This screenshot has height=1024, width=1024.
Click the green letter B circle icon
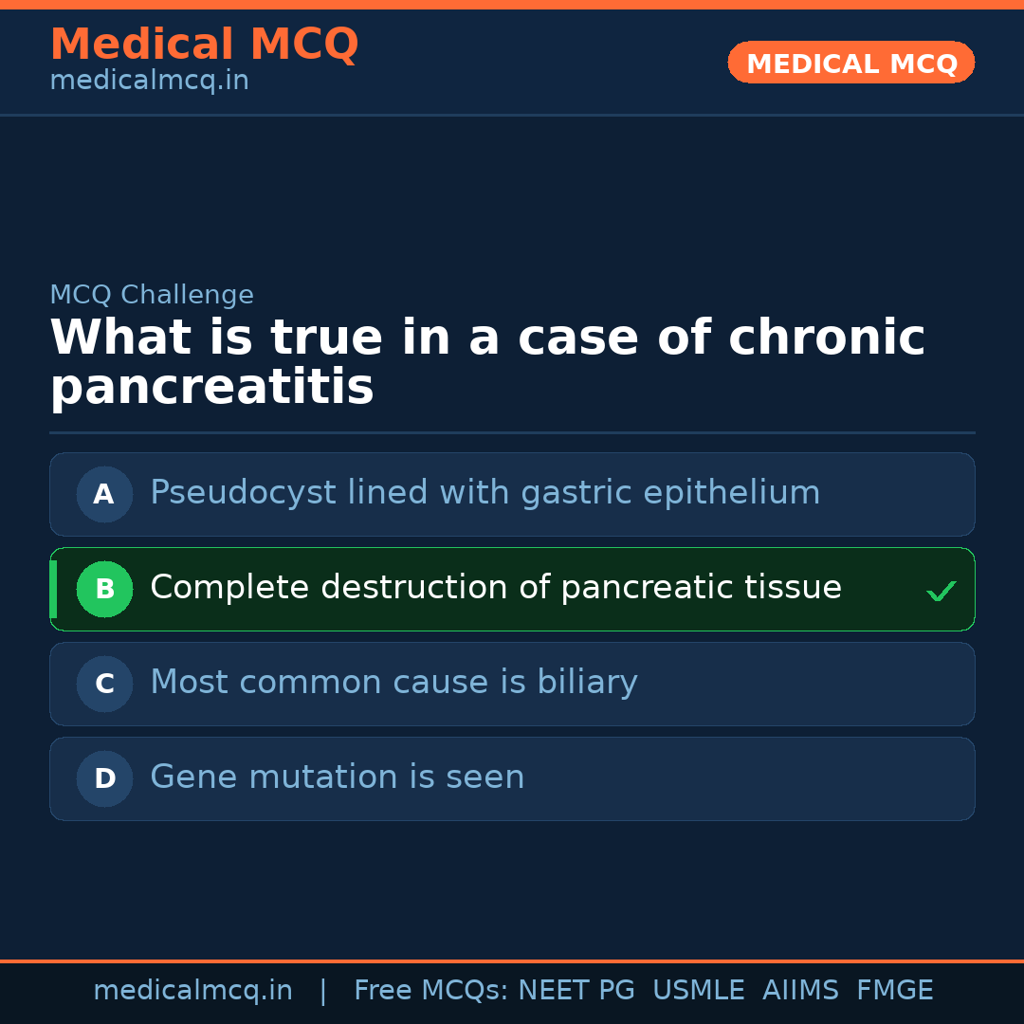[x=104, y=589]
